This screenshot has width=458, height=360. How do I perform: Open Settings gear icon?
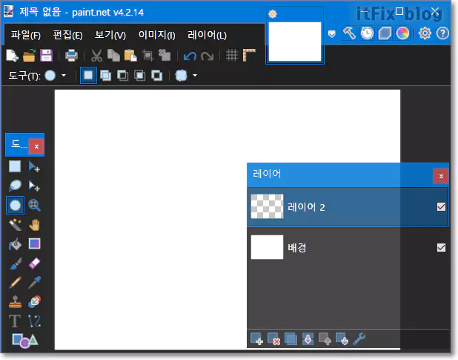coord(425,33)
